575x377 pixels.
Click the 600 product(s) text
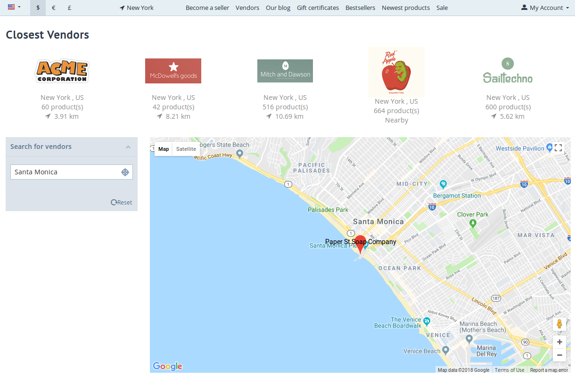click(508, 107)
